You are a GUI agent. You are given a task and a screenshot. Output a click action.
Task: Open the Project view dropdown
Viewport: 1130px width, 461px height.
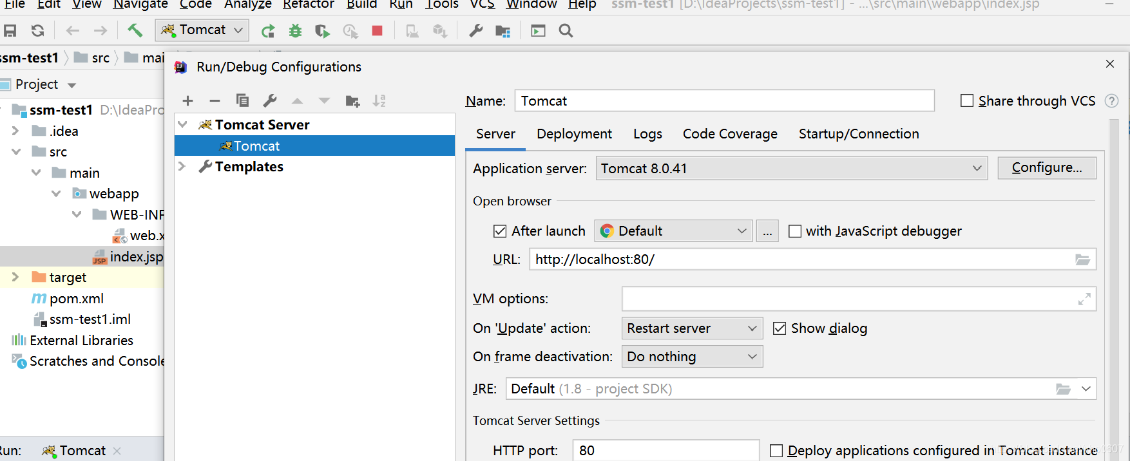coord(72,85)
